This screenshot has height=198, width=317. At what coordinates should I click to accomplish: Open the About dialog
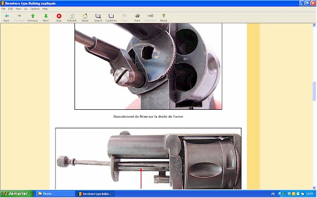[164, 18]
